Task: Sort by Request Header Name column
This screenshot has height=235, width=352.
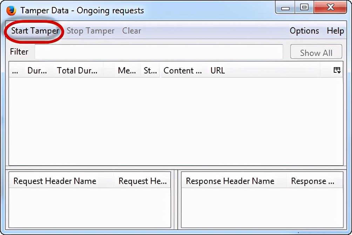Action: 61,181
